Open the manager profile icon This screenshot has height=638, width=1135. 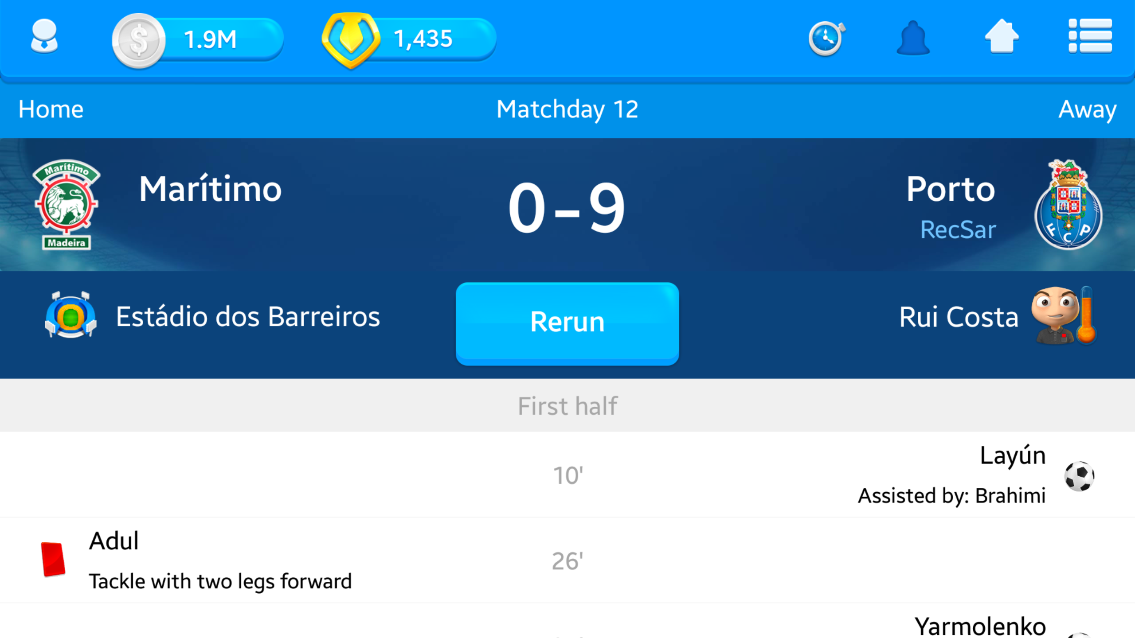click(44, 37)
